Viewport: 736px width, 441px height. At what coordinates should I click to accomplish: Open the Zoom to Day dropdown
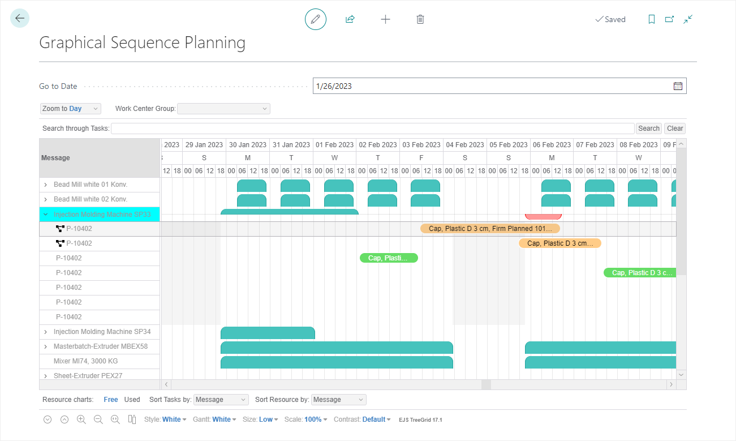click(70, 108)
